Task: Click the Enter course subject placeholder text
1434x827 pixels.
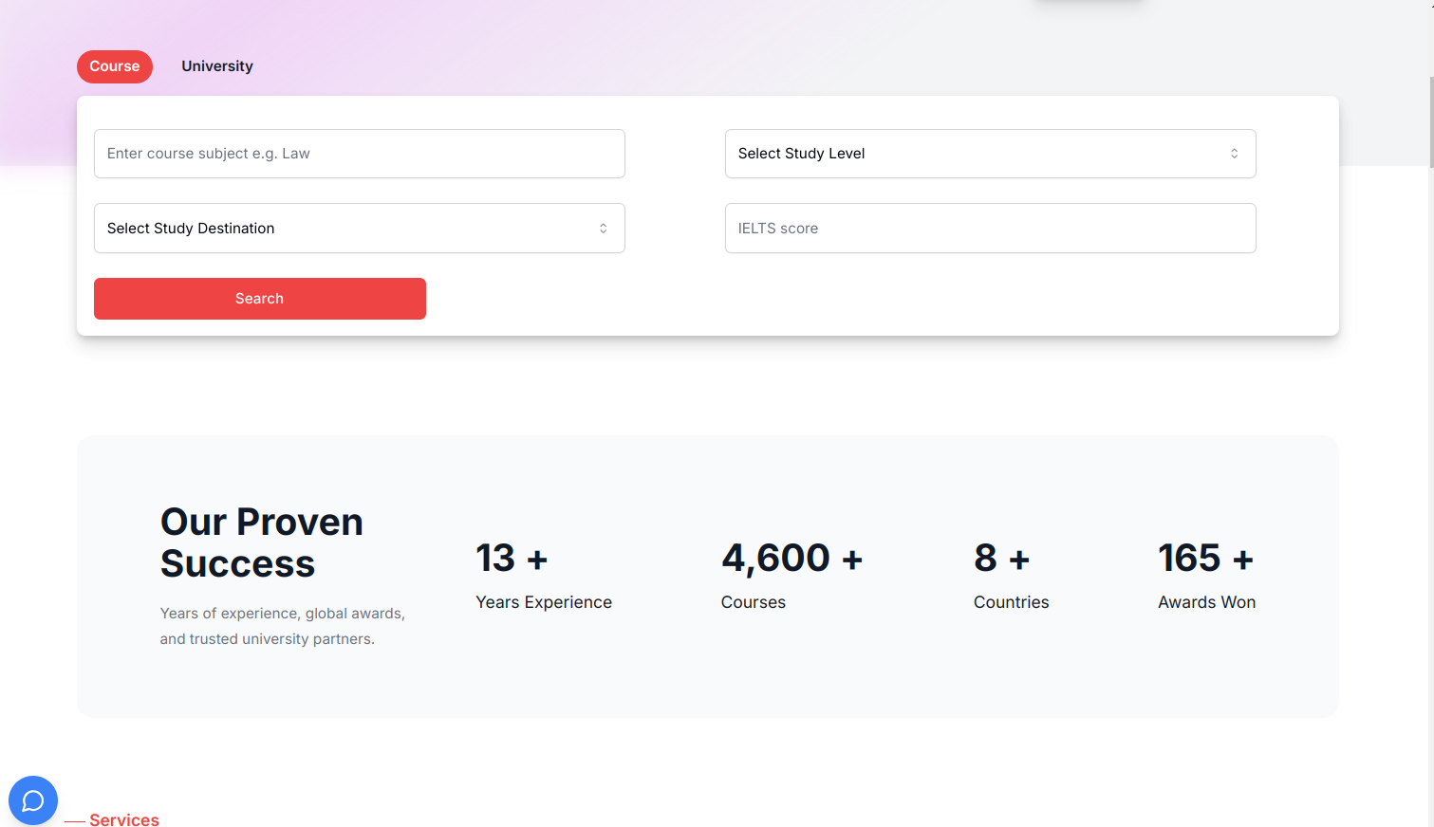Action: pos(211,153)
